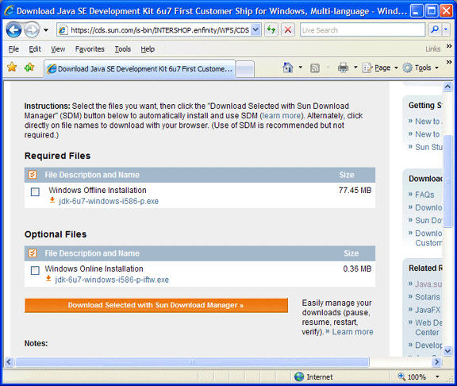Download jdk-6u7-windows-i586-p.exe link
This screenshot has height=386, width=457.
tap(109, 201)
